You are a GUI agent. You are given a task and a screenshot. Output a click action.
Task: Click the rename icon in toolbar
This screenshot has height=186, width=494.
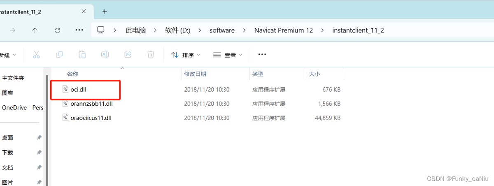(x=105, y=55)
